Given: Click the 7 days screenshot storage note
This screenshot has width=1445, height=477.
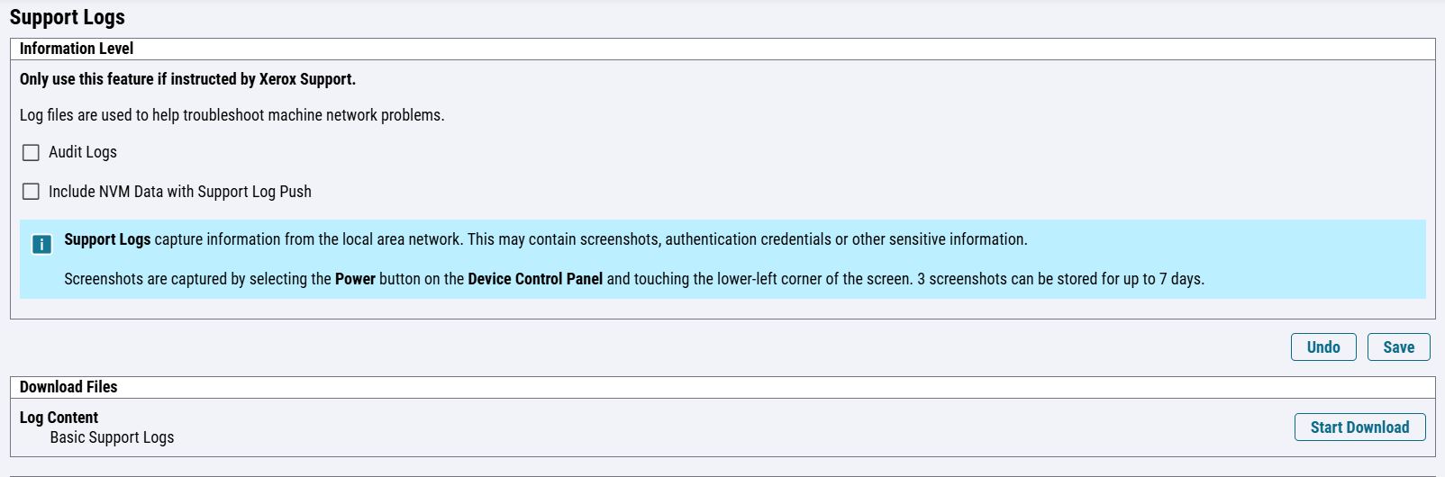Looking at the screenshot, I should pos(1060,279).
